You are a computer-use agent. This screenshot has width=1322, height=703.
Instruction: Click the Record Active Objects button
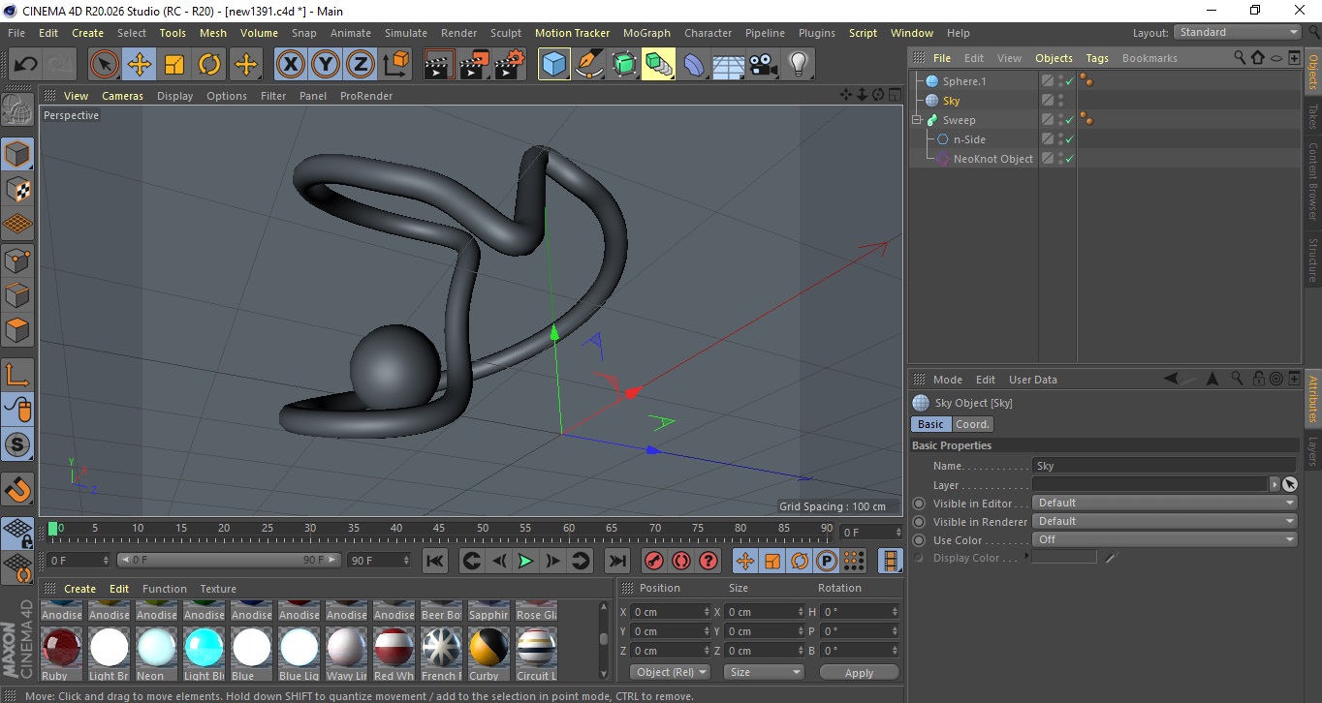[x=654, y=561]
